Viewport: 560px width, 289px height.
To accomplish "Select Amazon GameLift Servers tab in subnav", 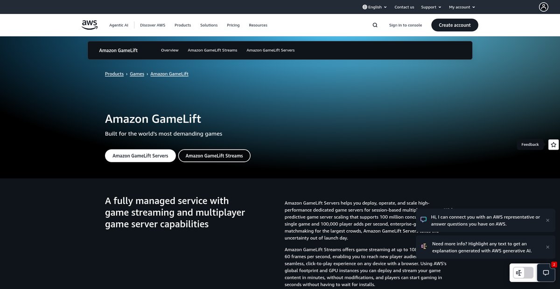I will pyautogui.click(x=271, y=50).
